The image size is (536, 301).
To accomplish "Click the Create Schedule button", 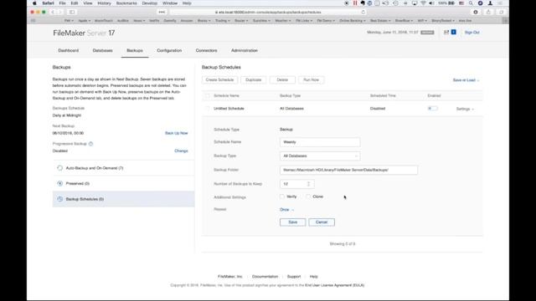I will pyautogui.click(x=219, y=80).
